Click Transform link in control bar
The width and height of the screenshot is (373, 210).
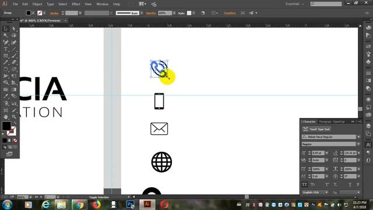point(230,13)
